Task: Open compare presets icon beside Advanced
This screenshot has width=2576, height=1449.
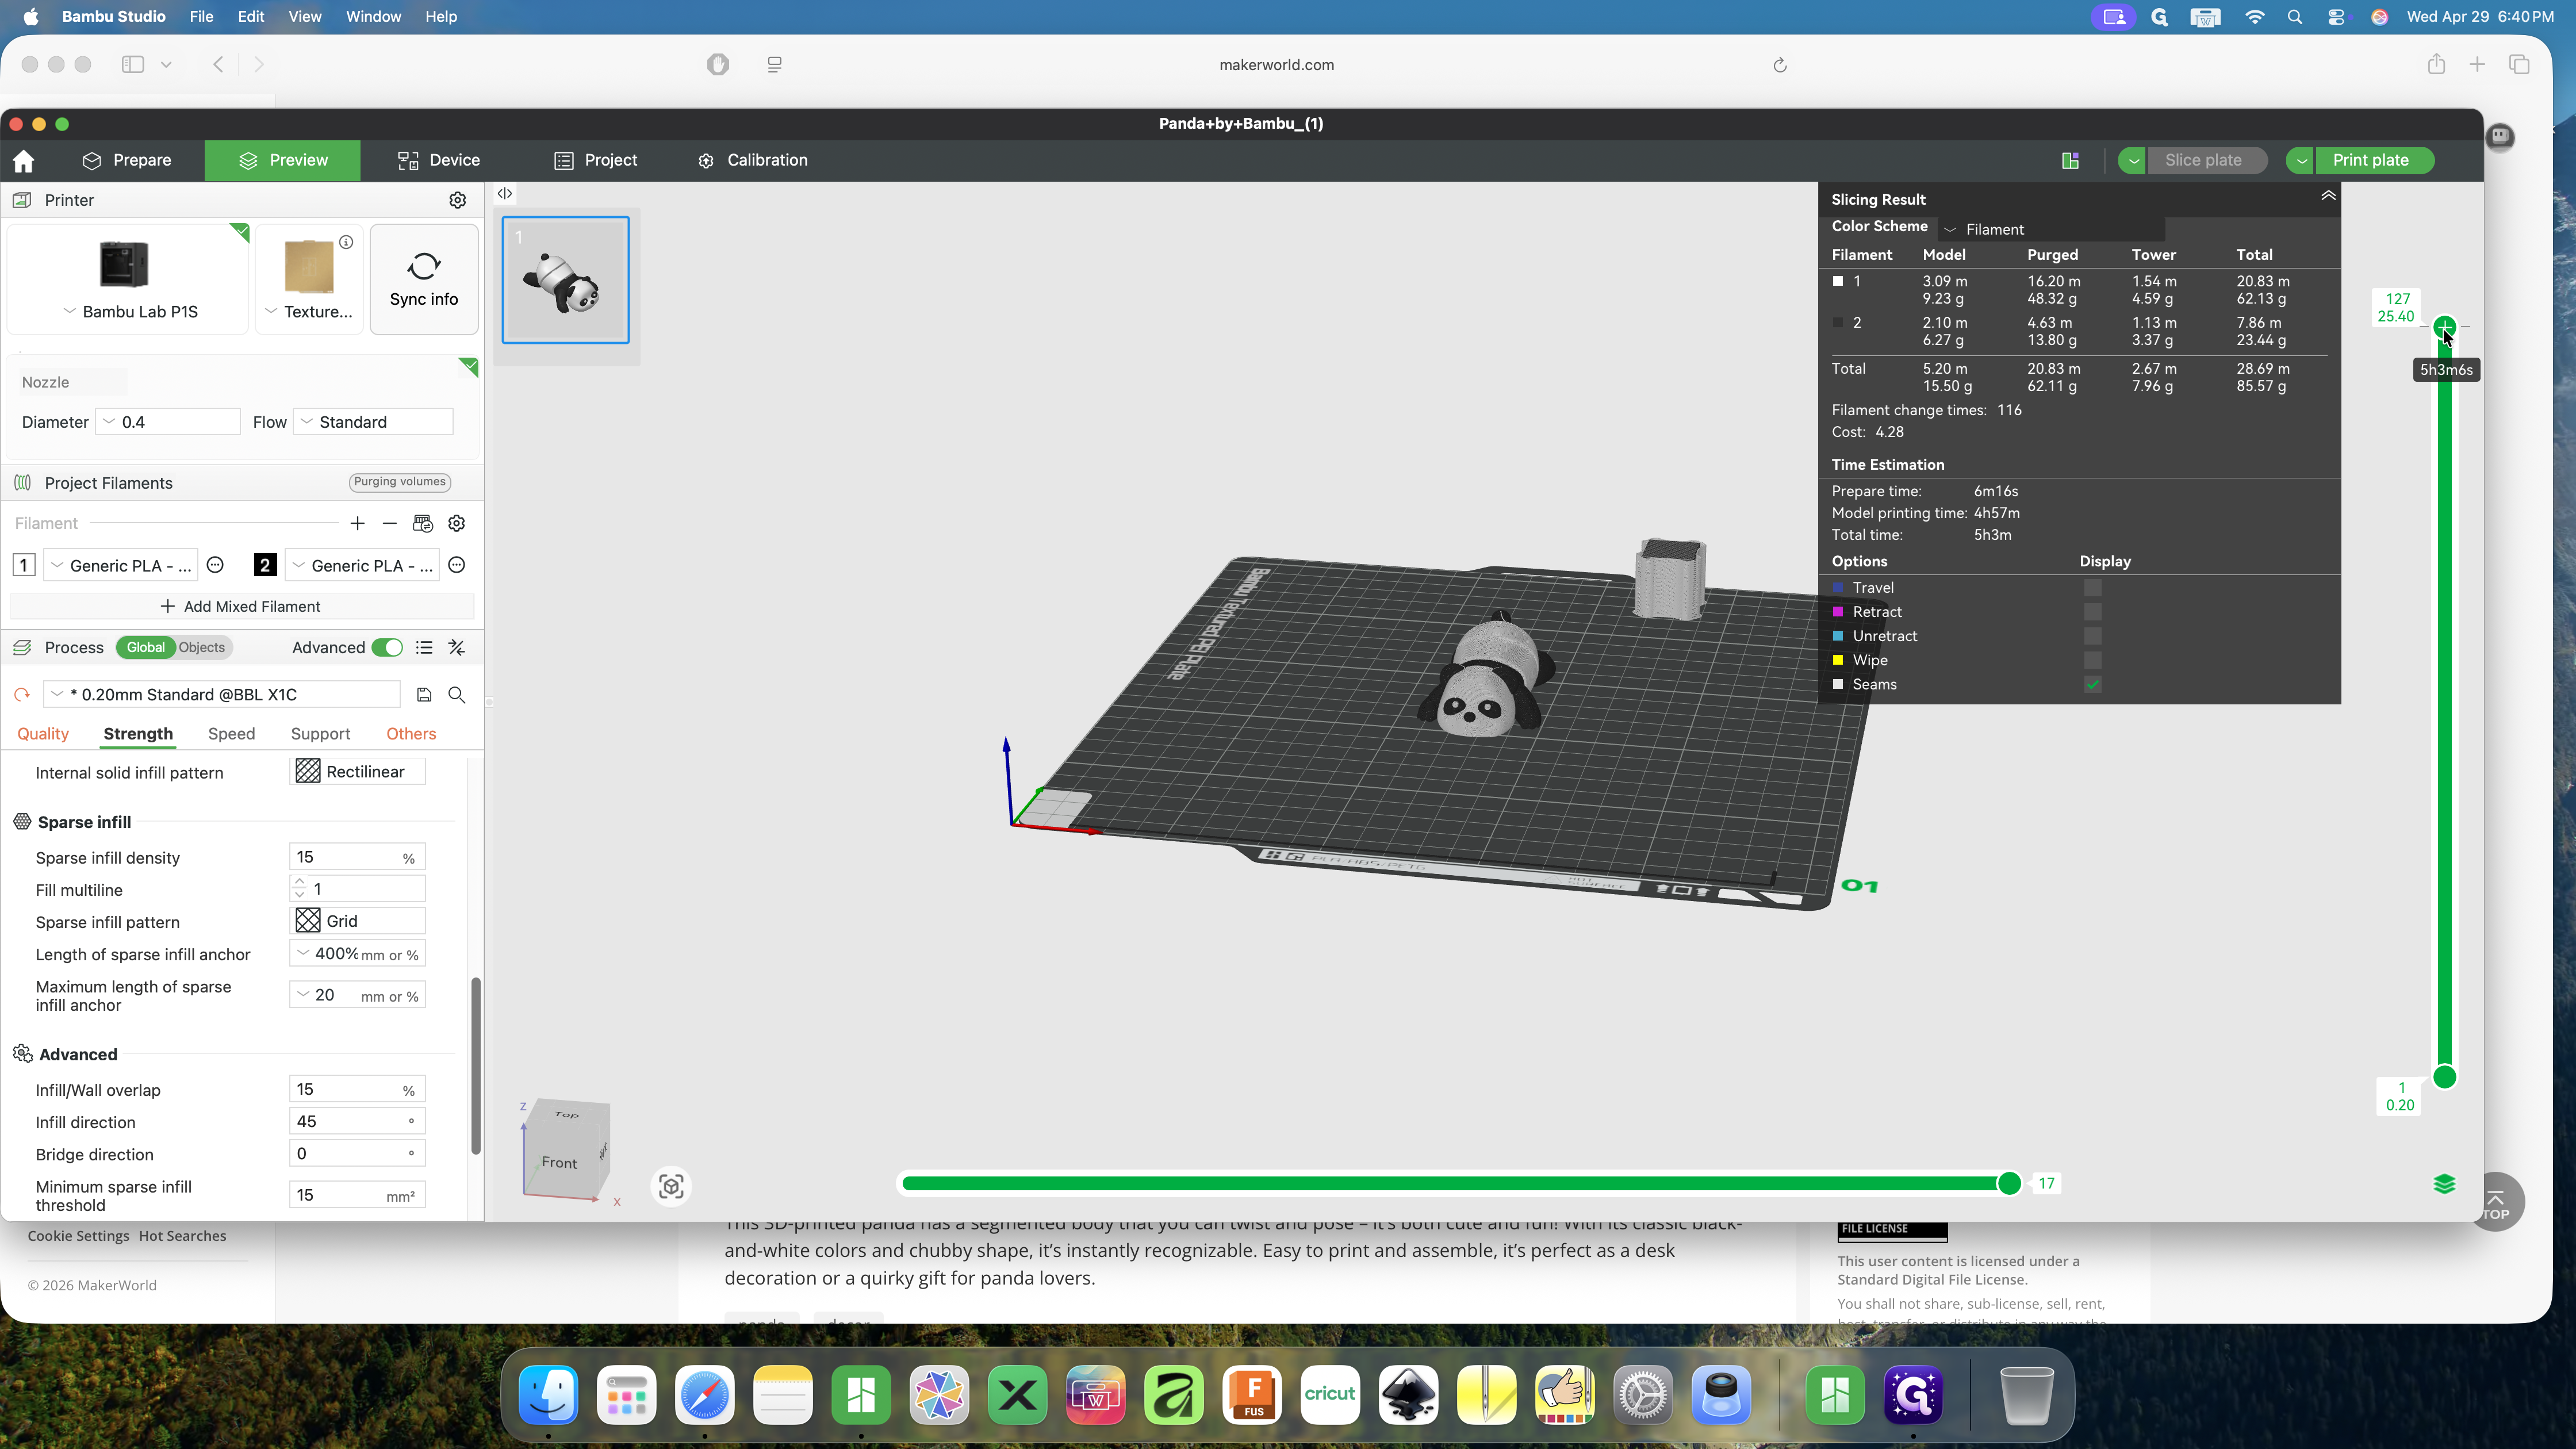Action: [x=457, y=648]
